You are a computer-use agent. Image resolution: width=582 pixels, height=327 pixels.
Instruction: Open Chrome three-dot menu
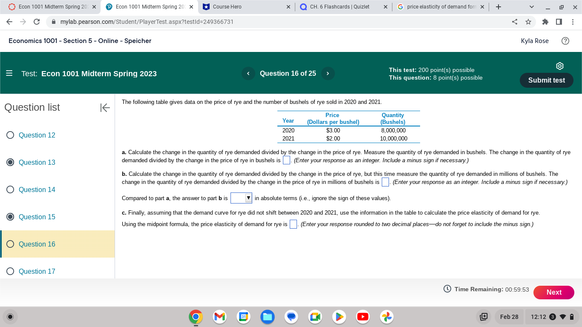(x=573, y=22)
